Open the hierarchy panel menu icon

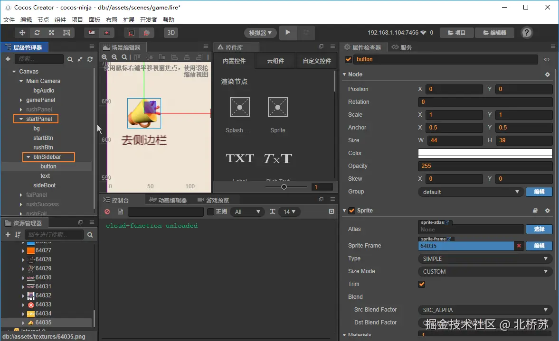click(92, 46)
